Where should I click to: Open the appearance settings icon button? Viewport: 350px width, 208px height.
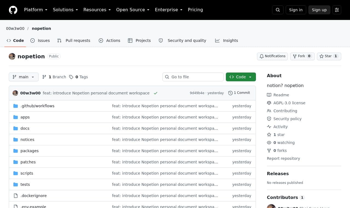tap(337, 10)
